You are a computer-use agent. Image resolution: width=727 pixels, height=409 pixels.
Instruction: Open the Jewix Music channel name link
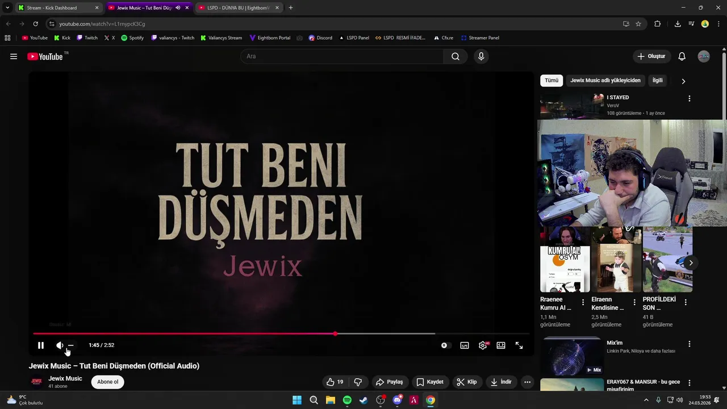pyautogui.click(x=65, y=378)
